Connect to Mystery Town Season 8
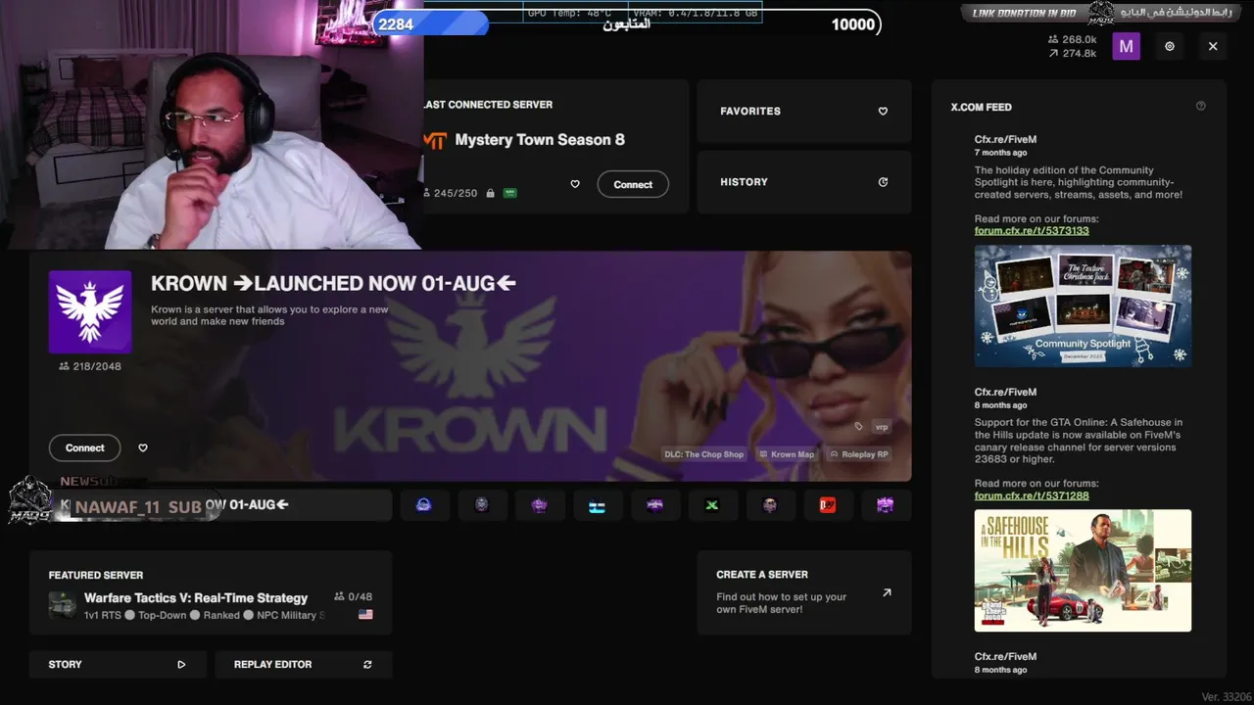 (x=633, y=184)
